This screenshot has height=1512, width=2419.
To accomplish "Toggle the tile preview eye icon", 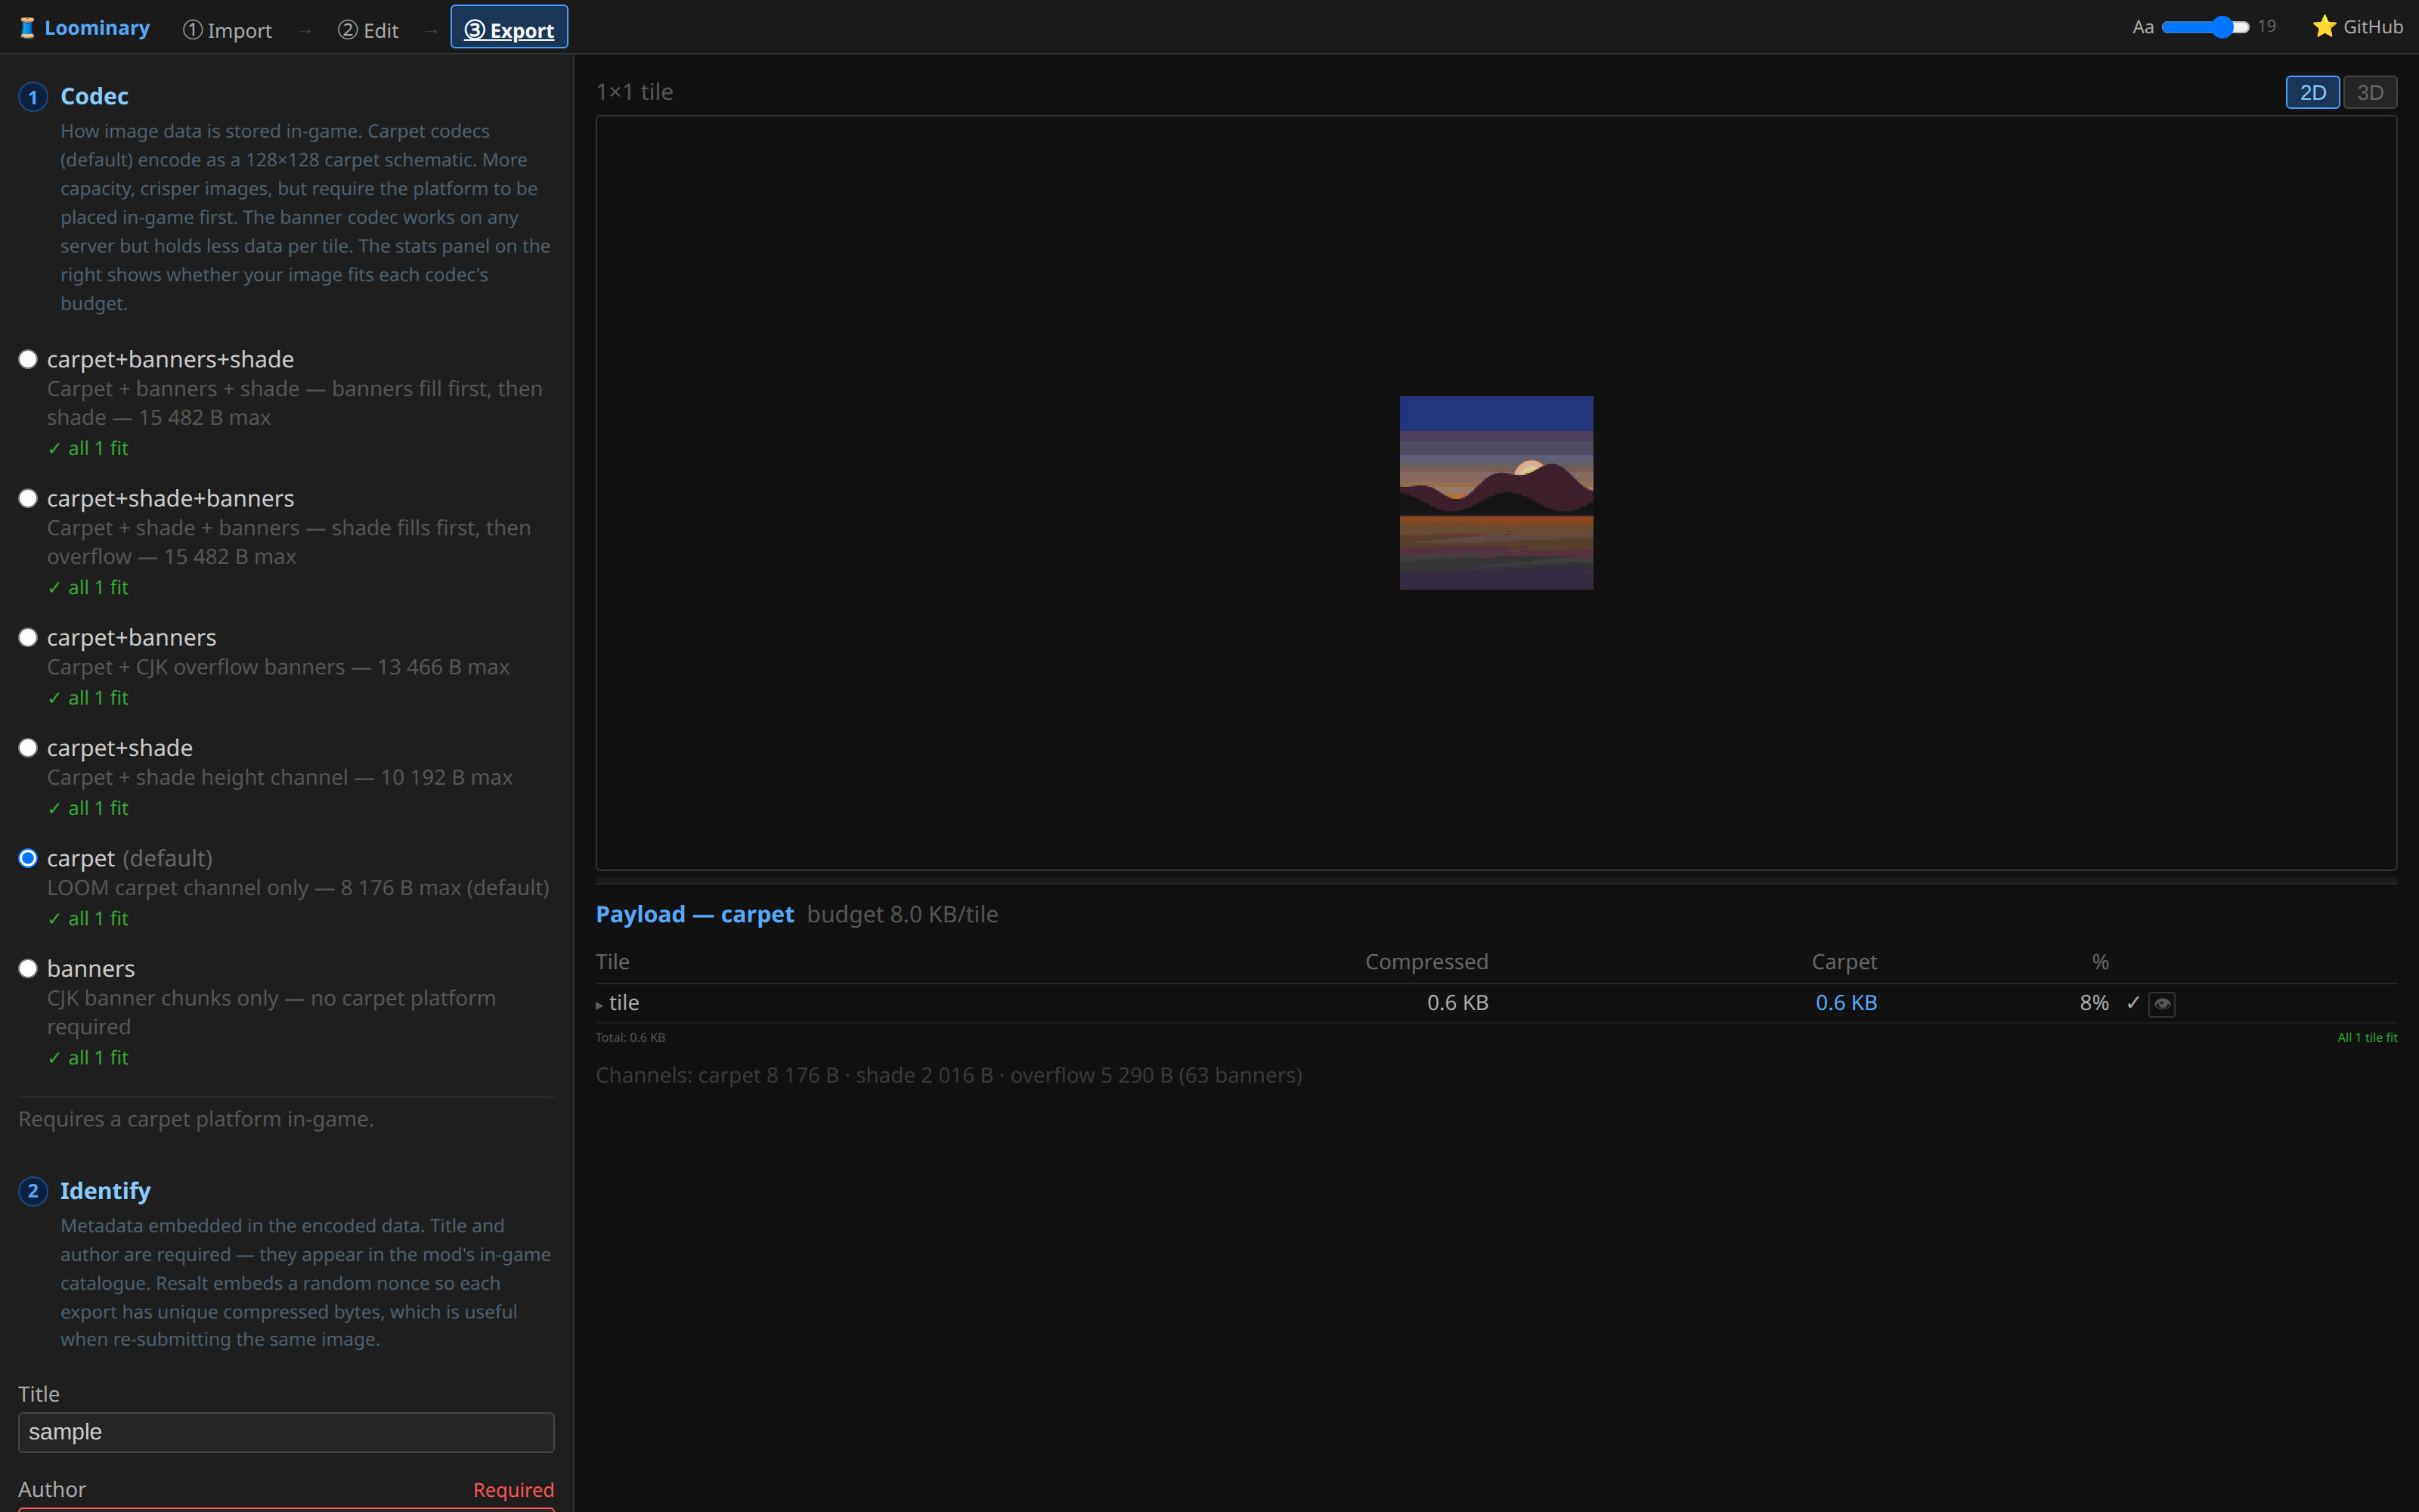I will [x=2162, y=1003].
